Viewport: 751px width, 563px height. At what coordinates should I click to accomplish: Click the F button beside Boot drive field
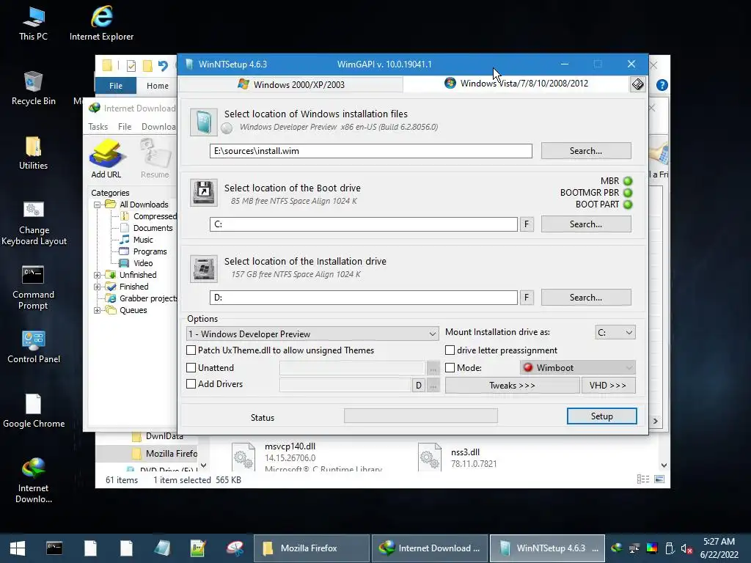tap(527, 224)
